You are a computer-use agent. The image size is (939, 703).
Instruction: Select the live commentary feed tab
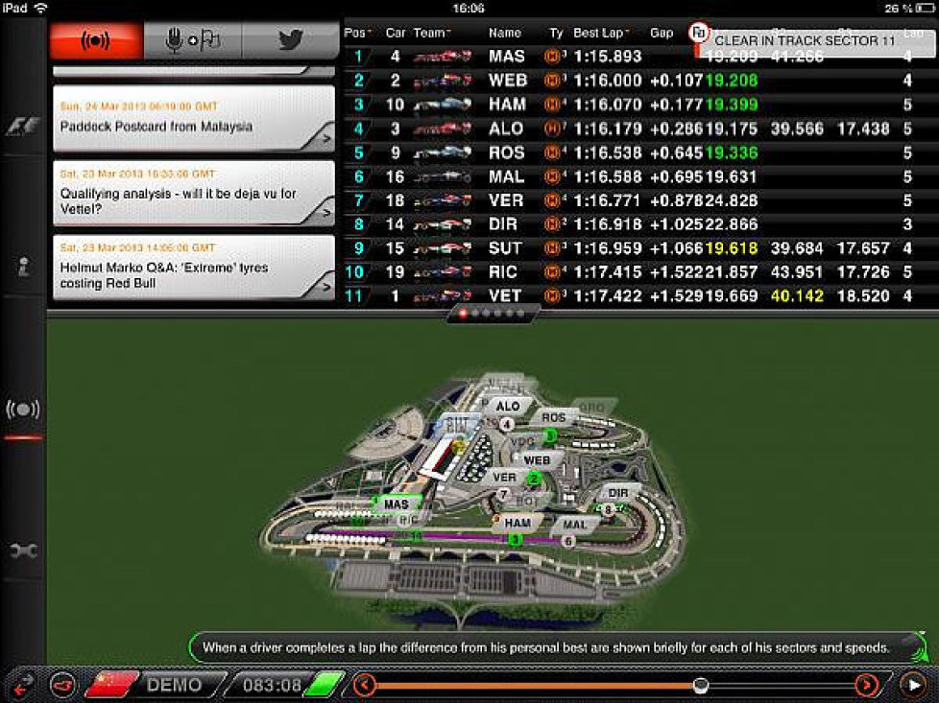pos(96,40)
